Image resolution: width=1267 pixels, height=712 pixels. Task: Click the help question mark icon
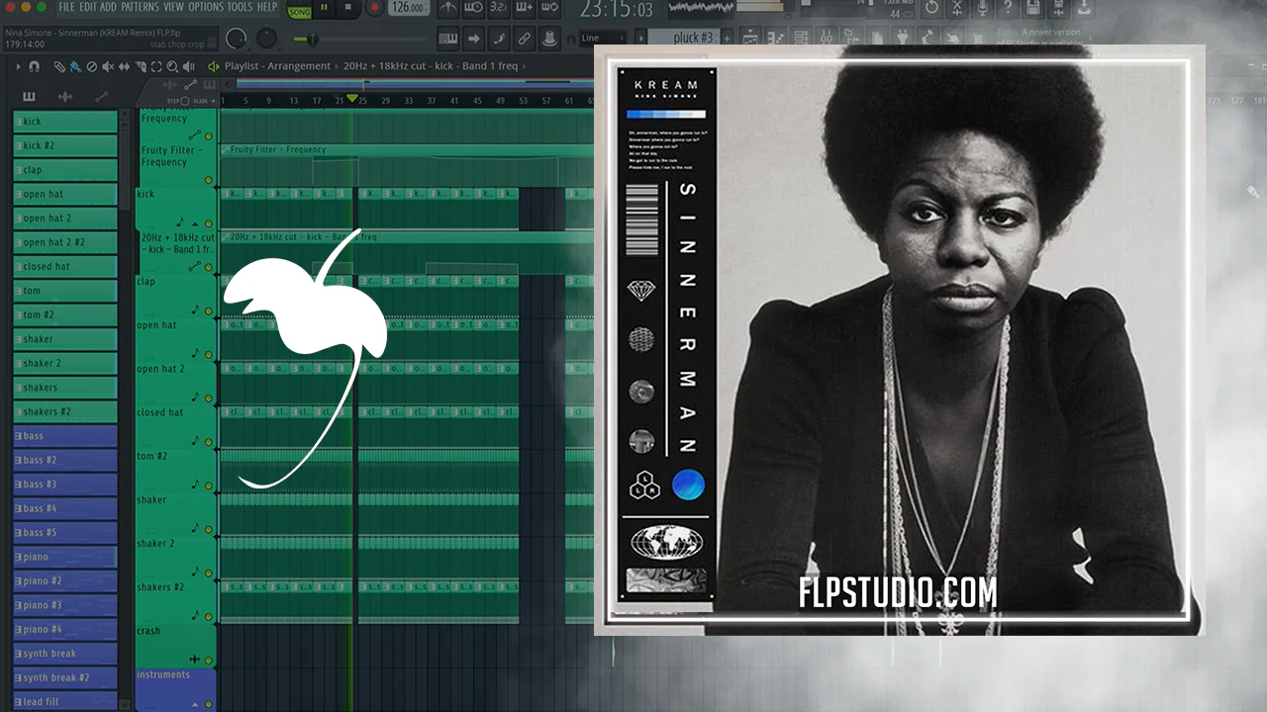pyautogui.click(x=1008, y=8)
